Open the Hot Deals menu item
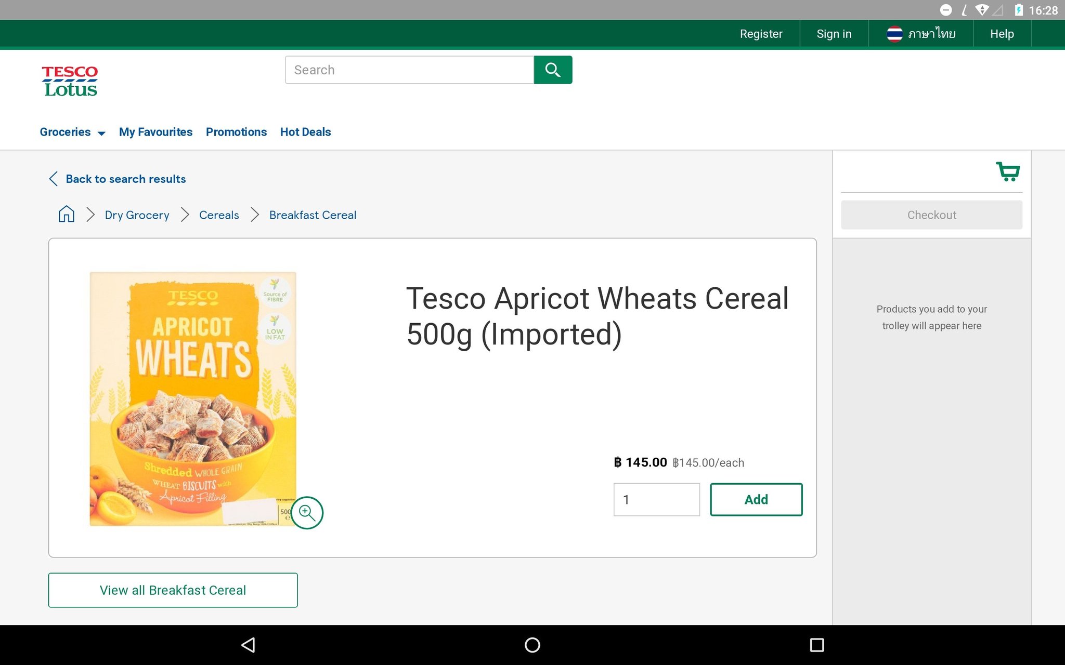1065x665 pixels. point(305,132)
